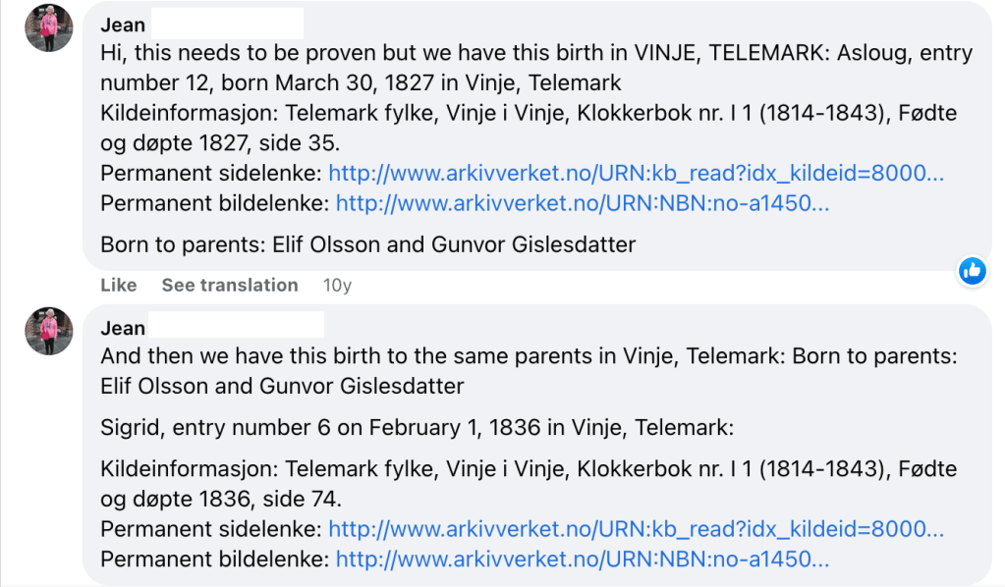Open the bildelenke URL in the Asloug comment

pyautogui.click(x=582, y=203)
